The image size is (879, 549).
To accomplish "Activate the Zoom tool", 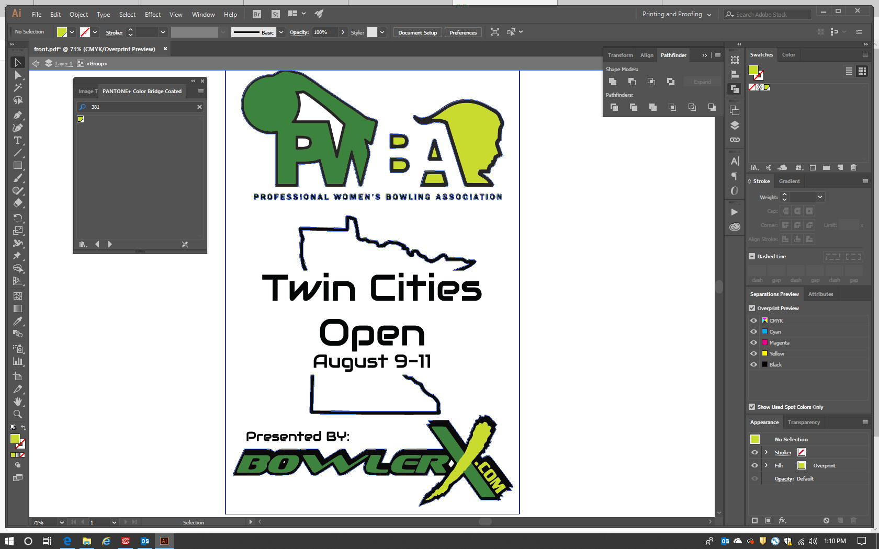I will (x=18, y=414).
